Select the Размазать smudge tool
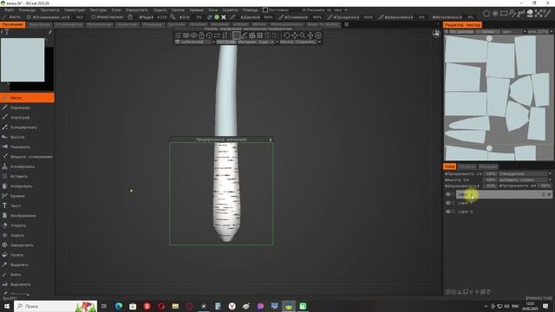This screenshot has height=312, width=555. (27, 146)
